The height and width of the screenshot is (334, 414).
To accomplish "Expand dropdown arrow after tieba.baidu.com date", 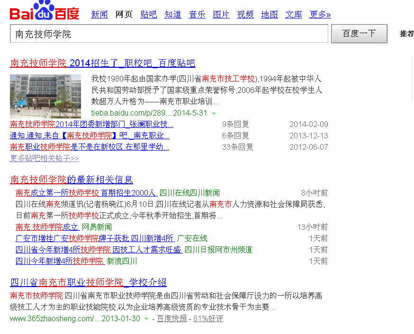I will [214, 114].
